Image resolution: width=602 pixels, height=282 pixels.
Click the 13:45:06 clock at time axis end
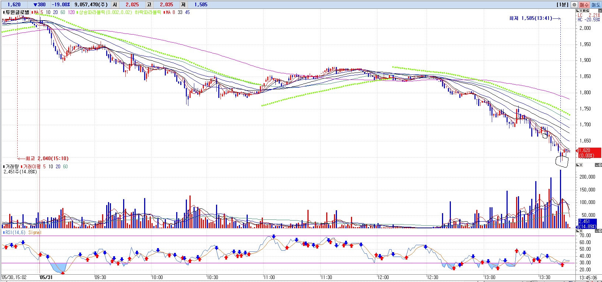click(x=588, y=278)
